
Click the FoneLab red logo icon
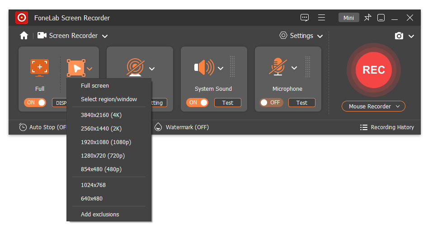click(x=22, y=18)
